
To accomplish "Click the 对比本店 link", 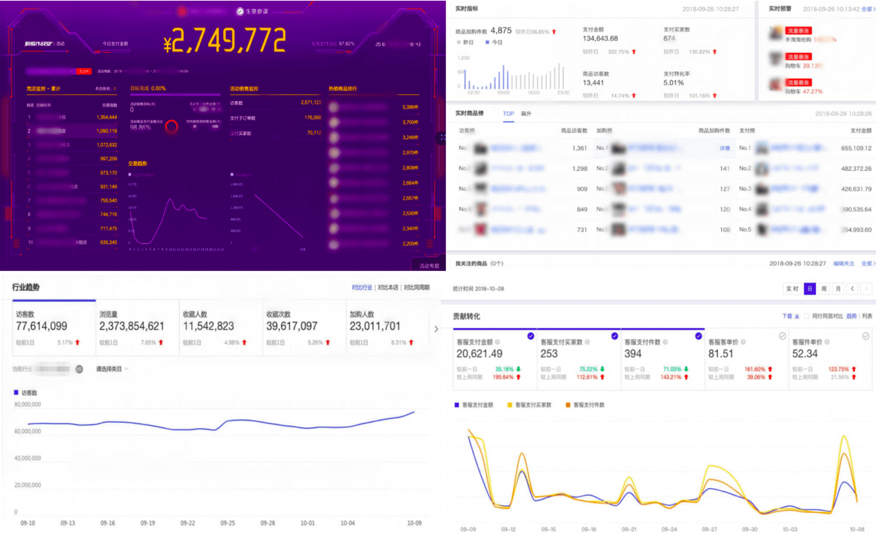I will click(x=388, y=288).
